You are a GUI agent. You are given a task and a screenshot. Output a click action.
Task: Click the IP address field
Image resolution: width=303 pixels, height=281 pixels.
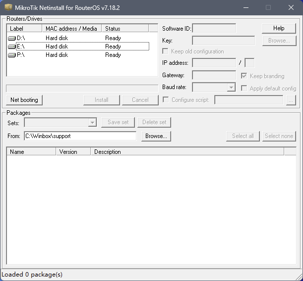(x=214, y=63)
